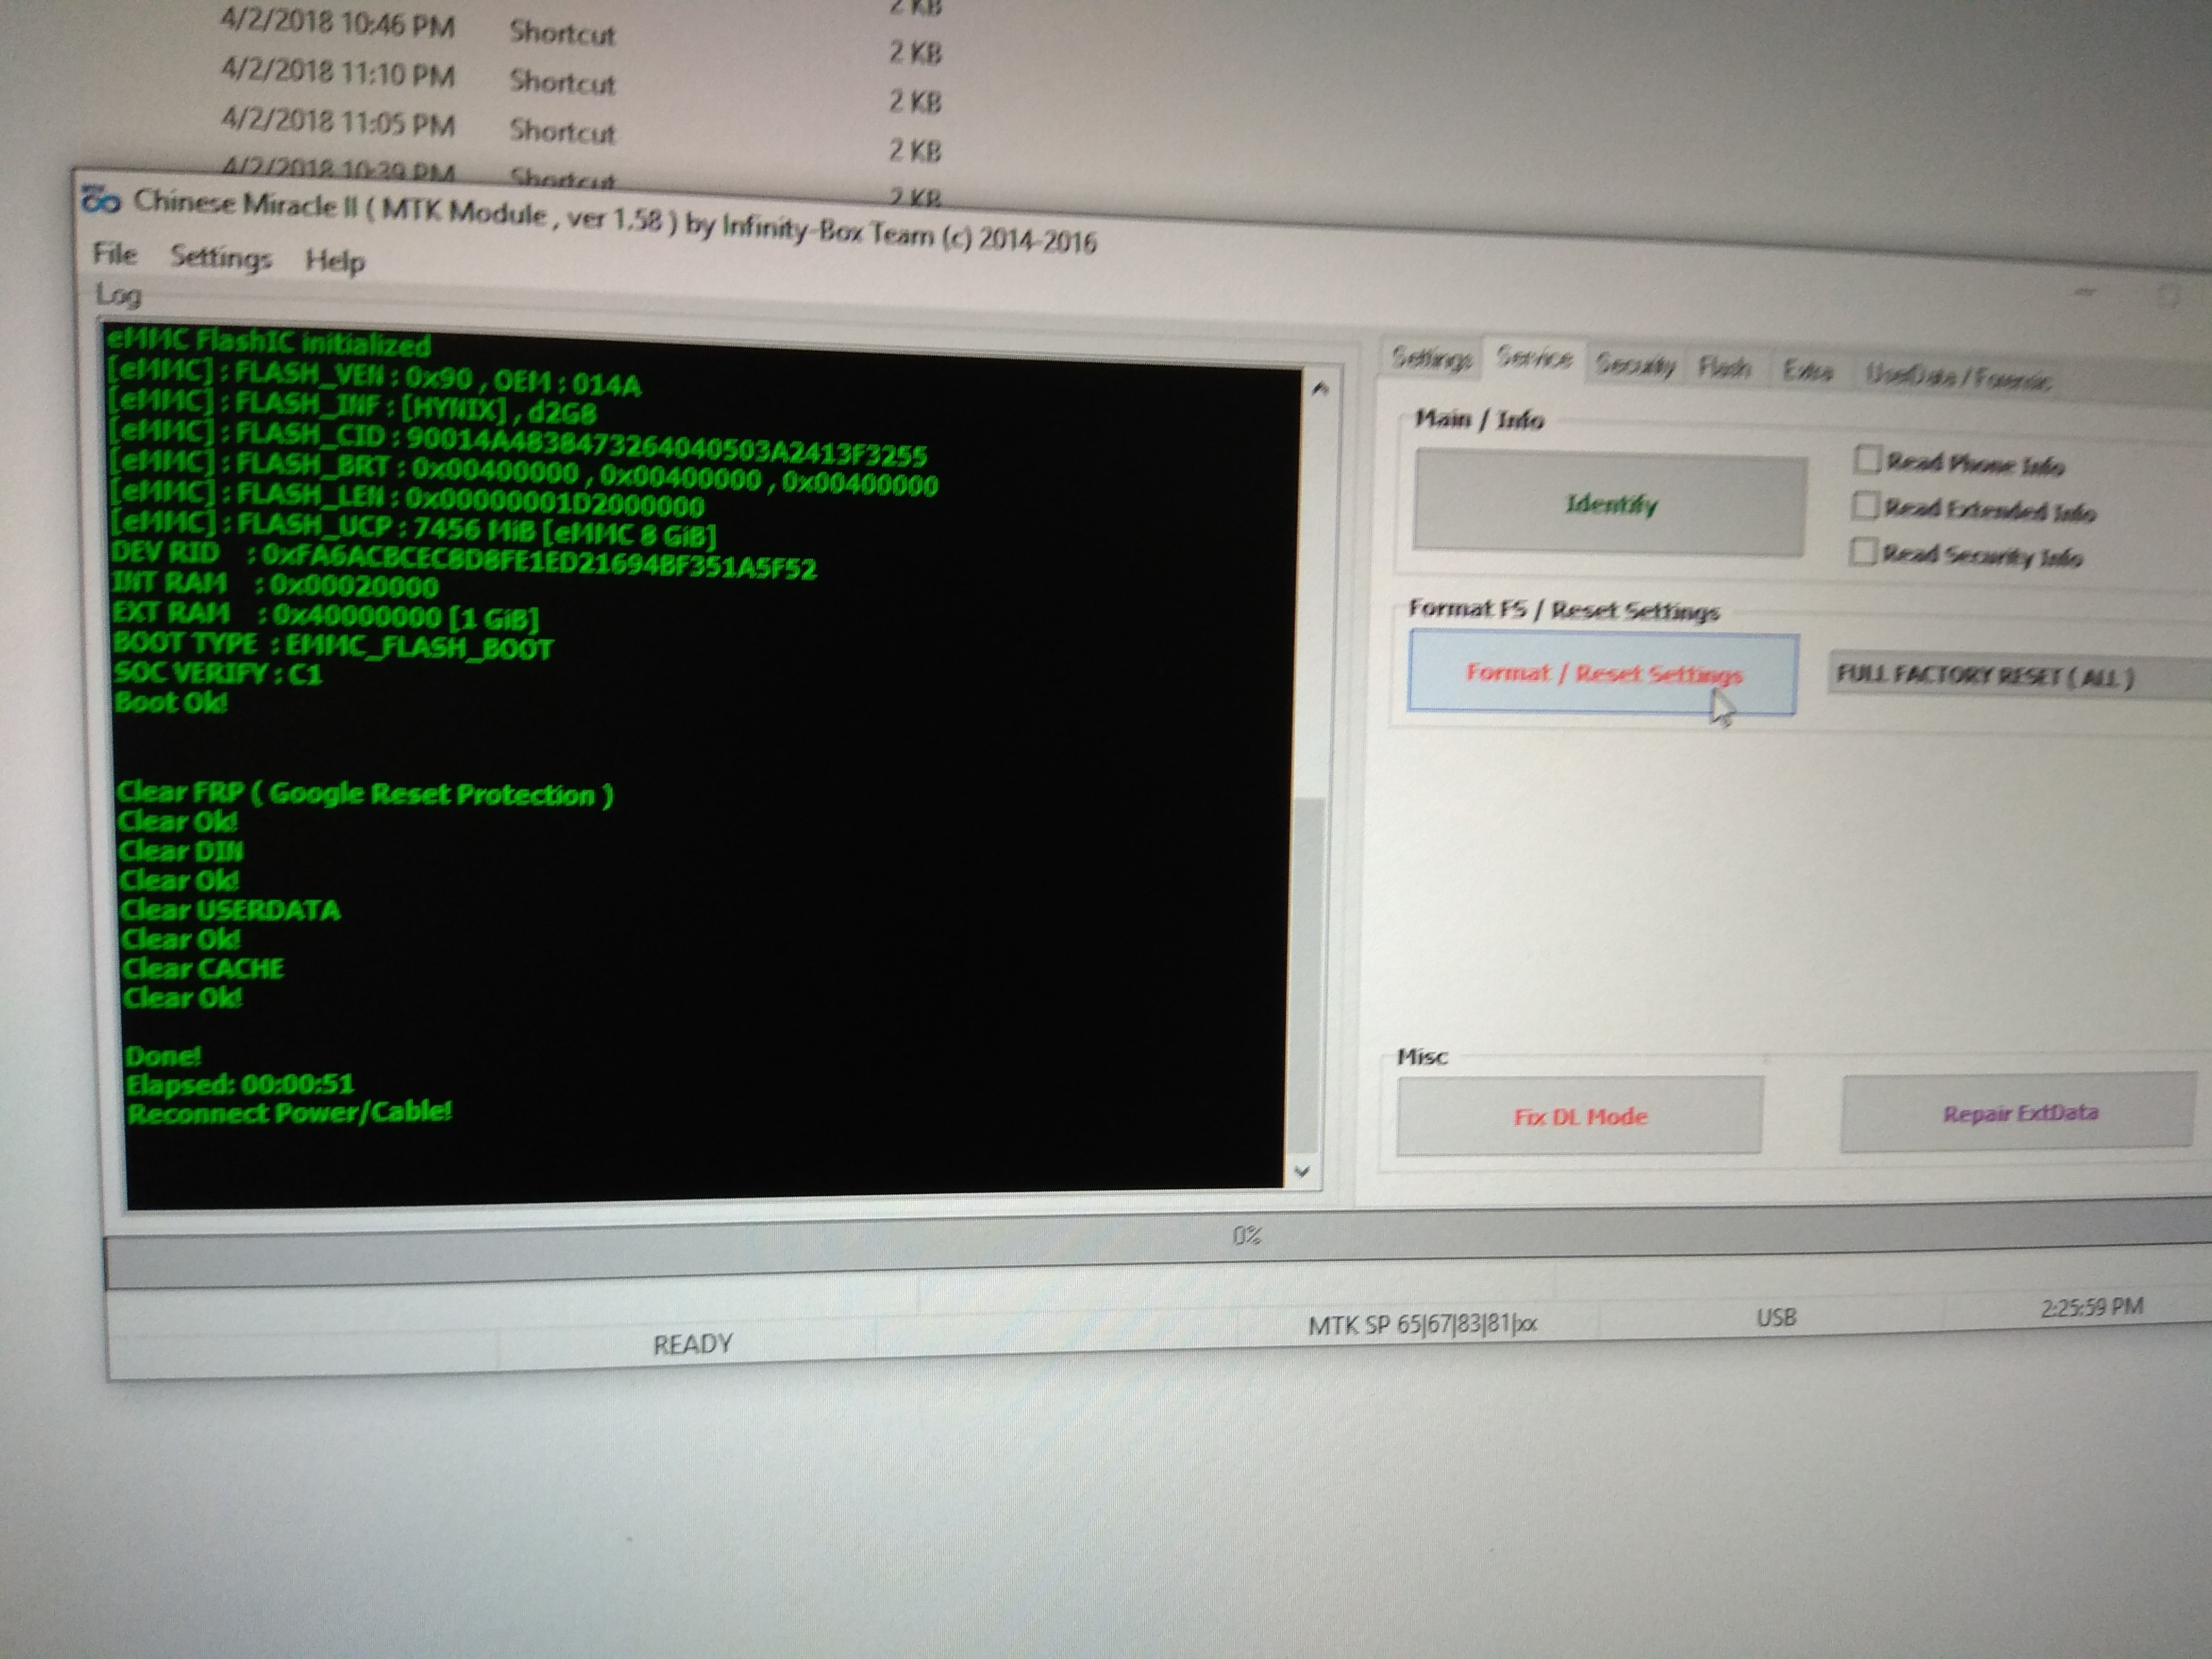The height and width of the screenshot is (1659, 2212).
Task: Click the Infinity-Box app logo icon
Action: [x=100, y=200]
